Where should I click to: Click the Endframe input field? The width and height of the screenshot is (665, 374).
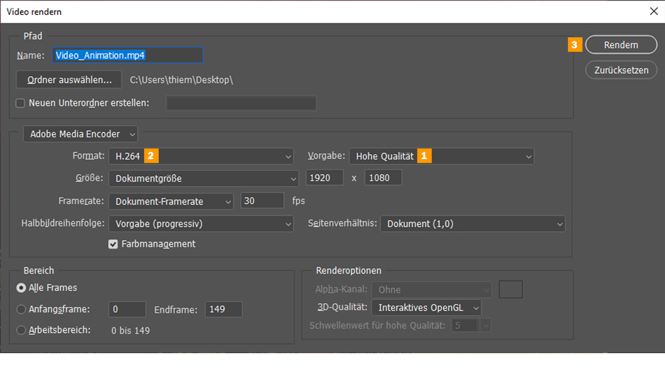click(x=223, y=309)
